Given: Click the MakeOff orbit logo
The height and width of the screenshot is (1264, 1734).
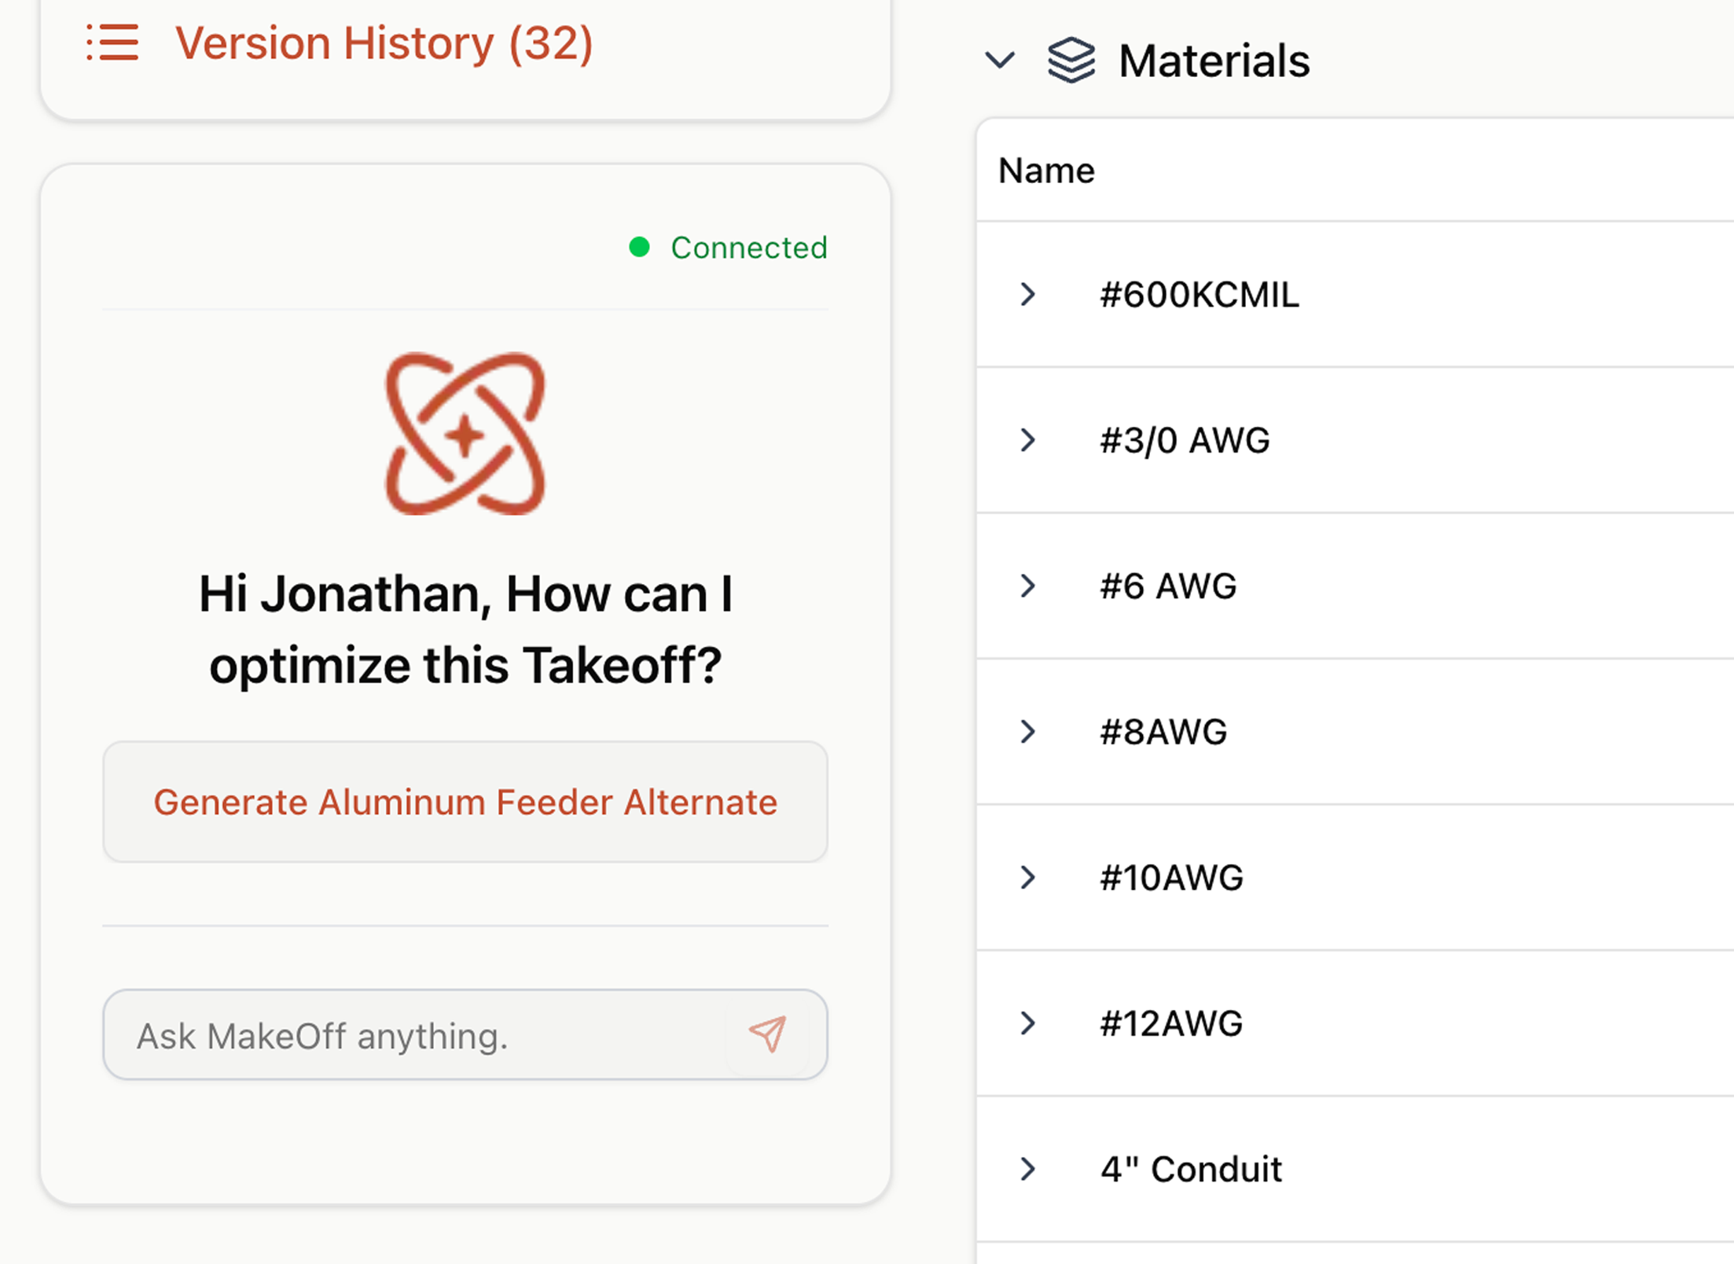Looking at the screenshot, I should pos(465,434).
